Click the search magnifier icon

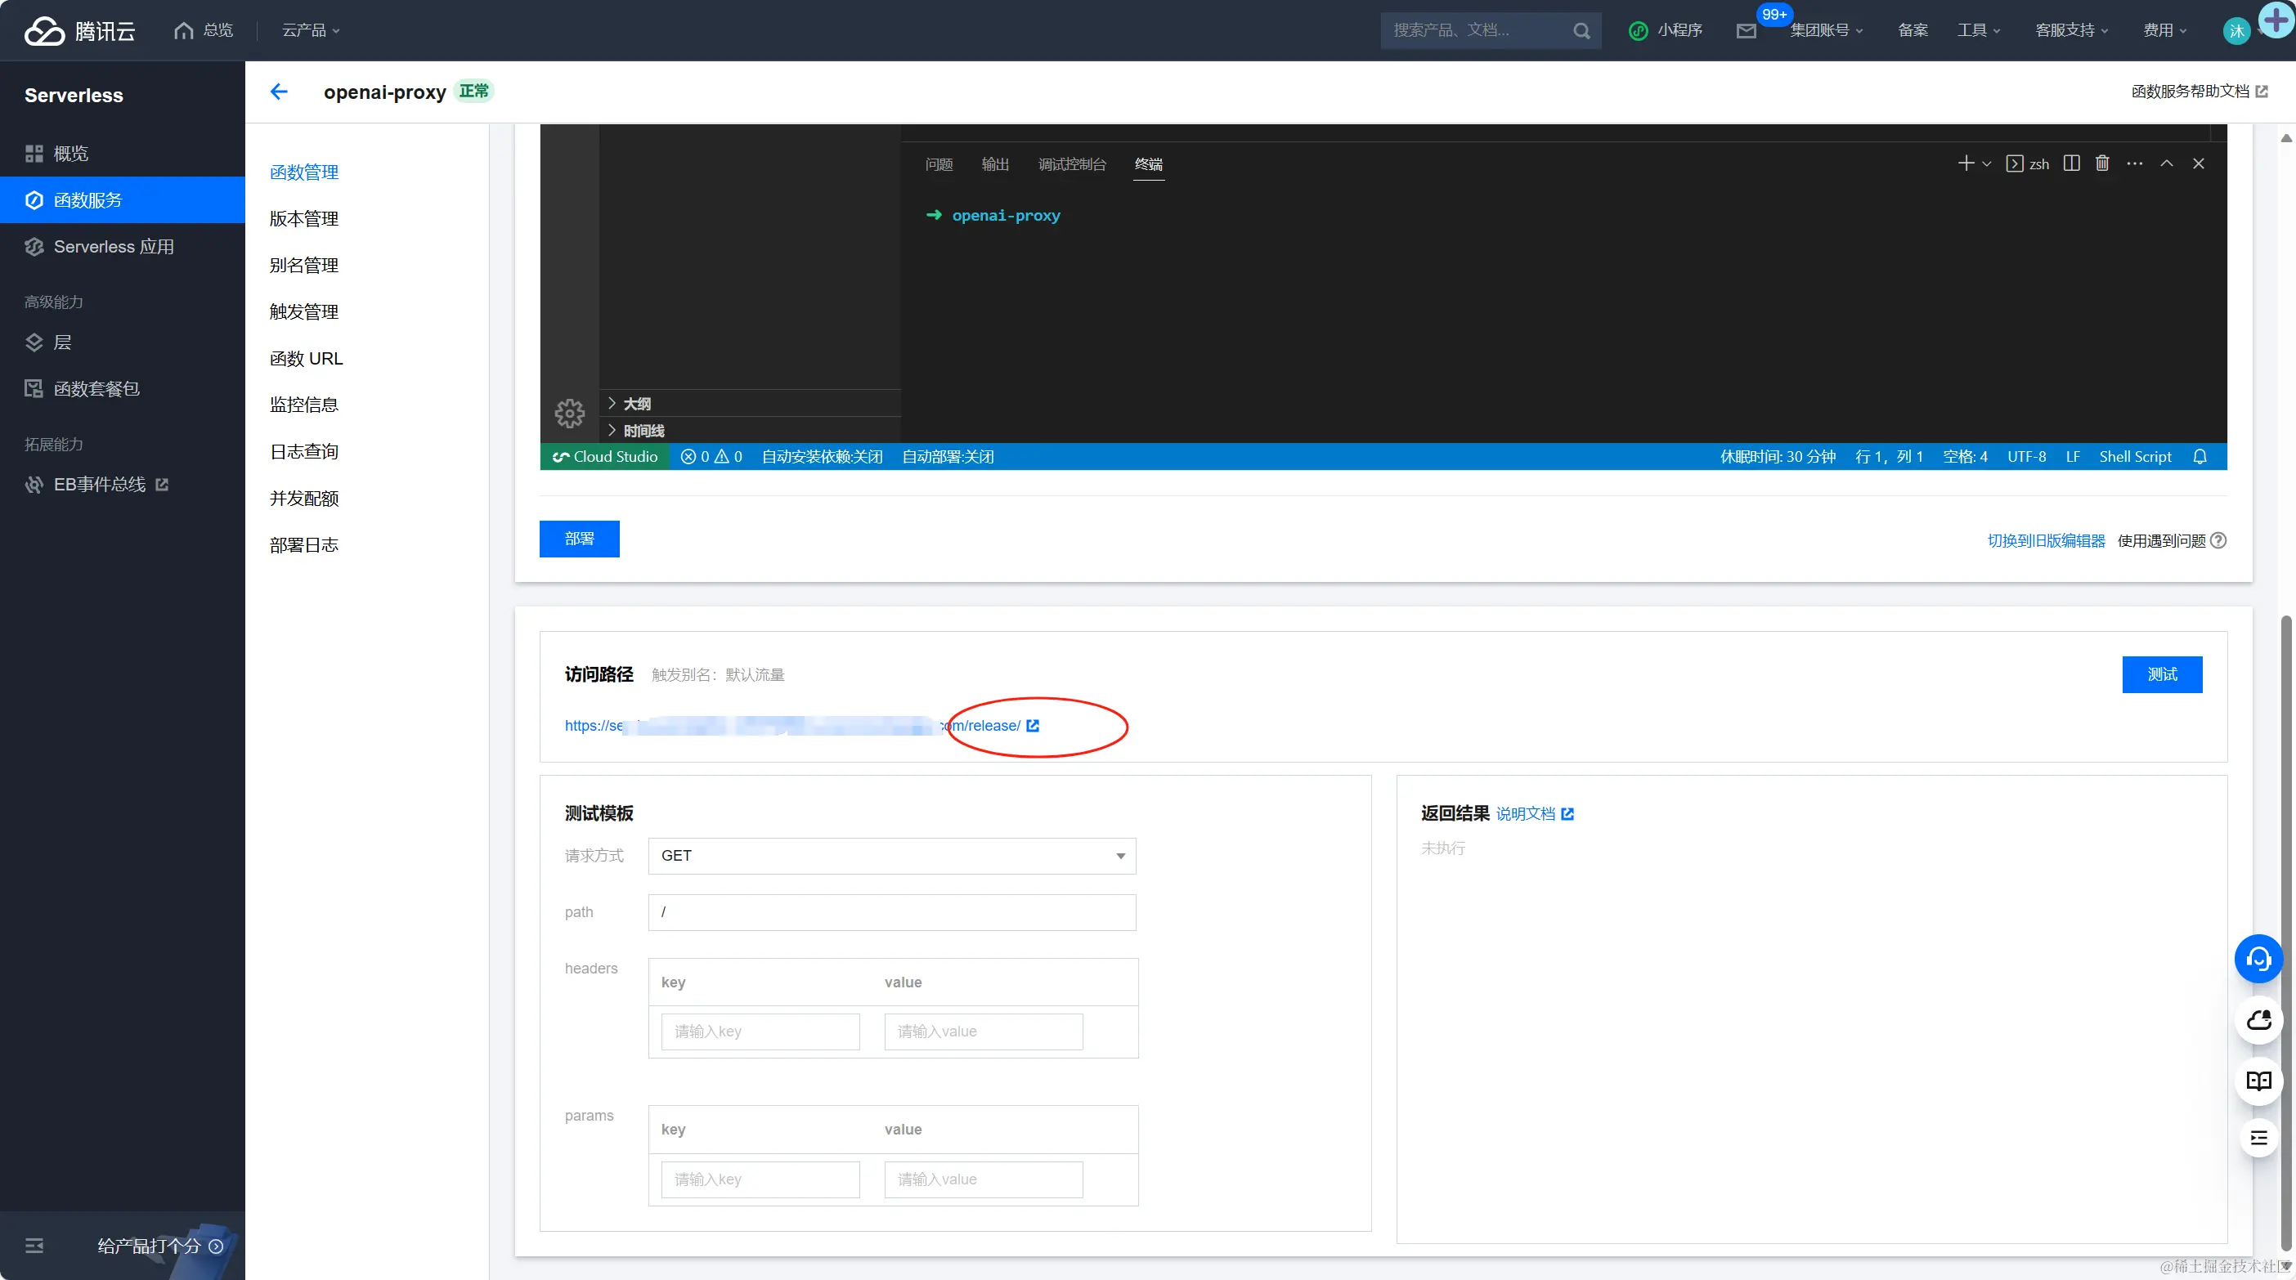(1582, 30)
